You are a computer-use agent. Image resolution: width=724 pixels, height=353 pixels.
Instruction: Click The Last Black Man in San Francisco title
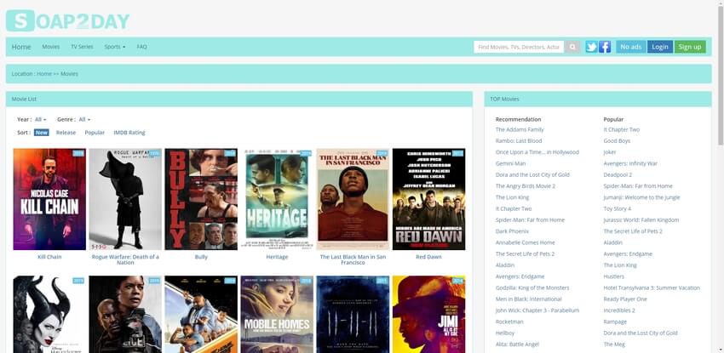pos(353,260)
